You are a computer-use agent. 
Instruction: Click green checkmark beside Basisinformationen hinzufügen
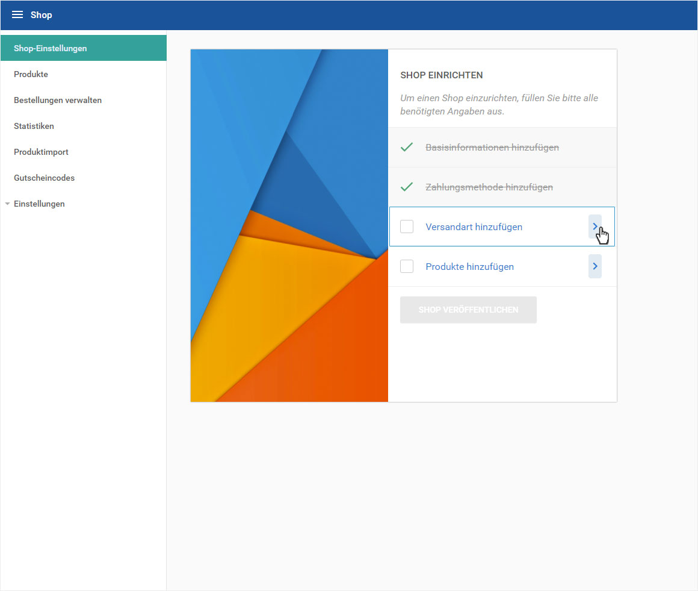click(x=407, y=147)
